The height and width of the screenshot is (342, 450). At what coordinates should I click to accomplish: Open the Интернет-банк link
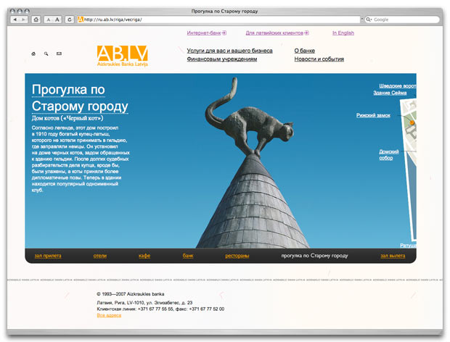[207, 33]
